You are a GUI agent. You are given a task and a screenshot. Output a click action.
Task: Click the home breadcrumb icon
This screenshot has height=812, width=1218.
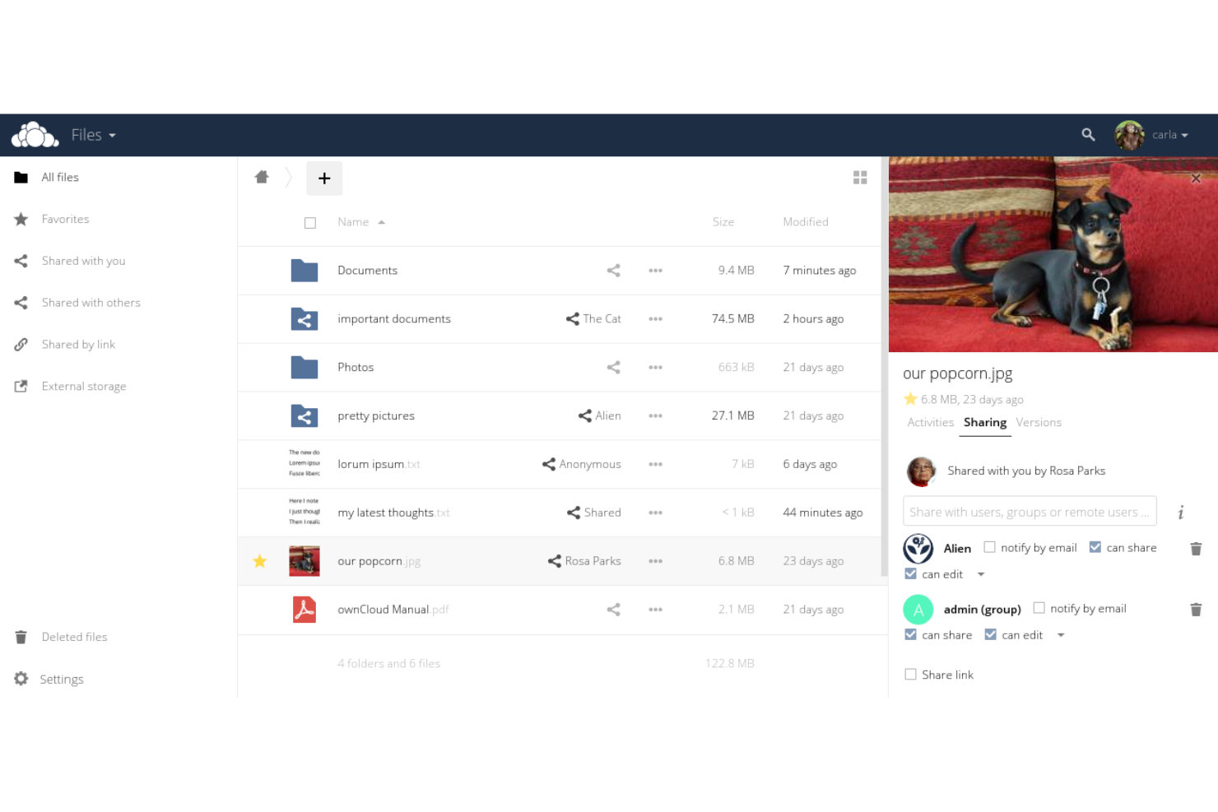[262, 176]
